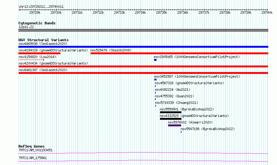Click the TMTC1|NM_001193451 magenta gene line

tap(143, 153)
